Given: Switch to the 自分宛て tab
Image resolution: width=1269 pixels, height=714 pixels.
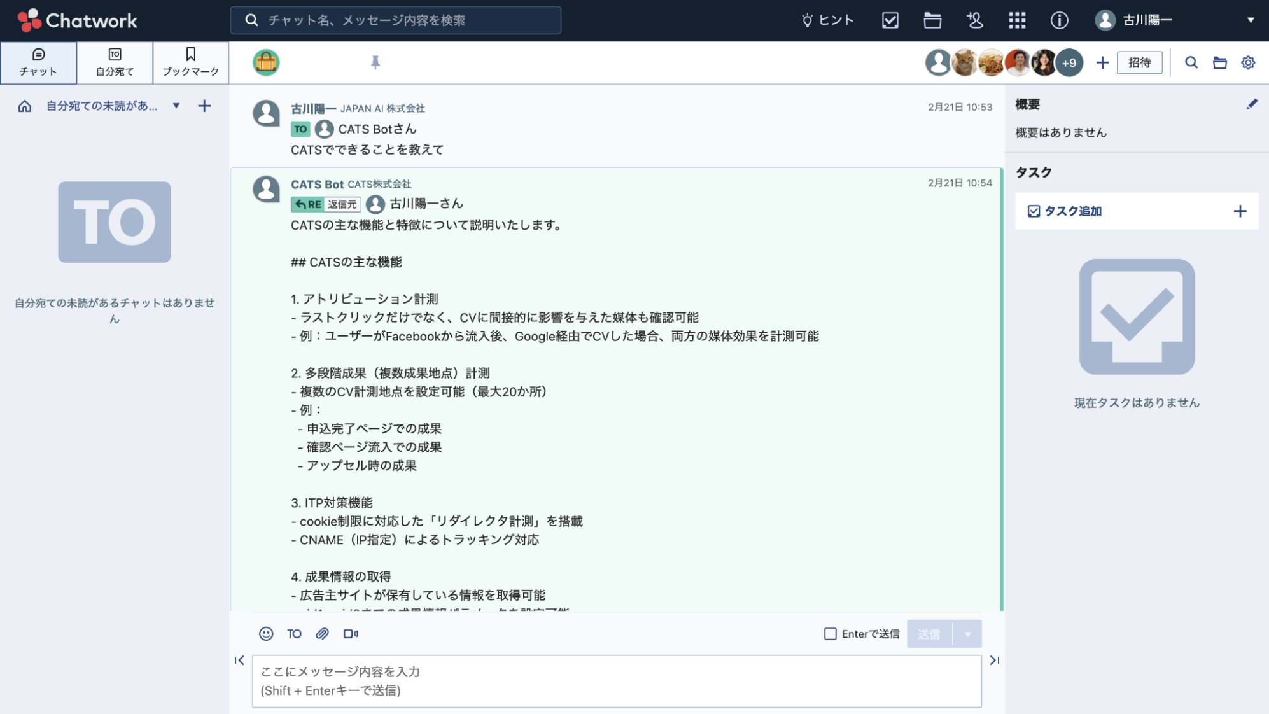Looking at the screenshot, I should (x=115, y=62).
